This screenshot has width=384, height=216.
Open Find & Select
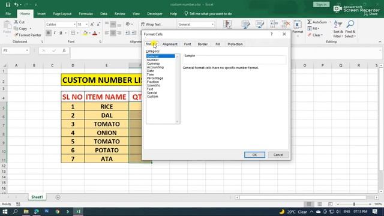[x=350, y=29]
